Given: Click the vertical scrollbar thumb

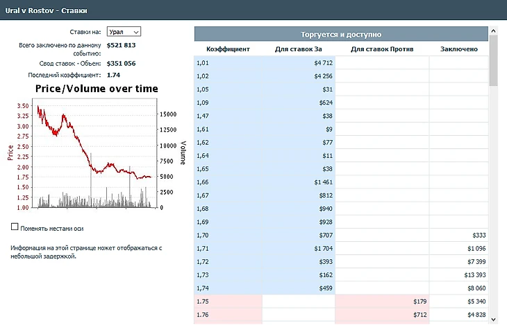Looking at the screenshot, I should [x=494, y=61].
